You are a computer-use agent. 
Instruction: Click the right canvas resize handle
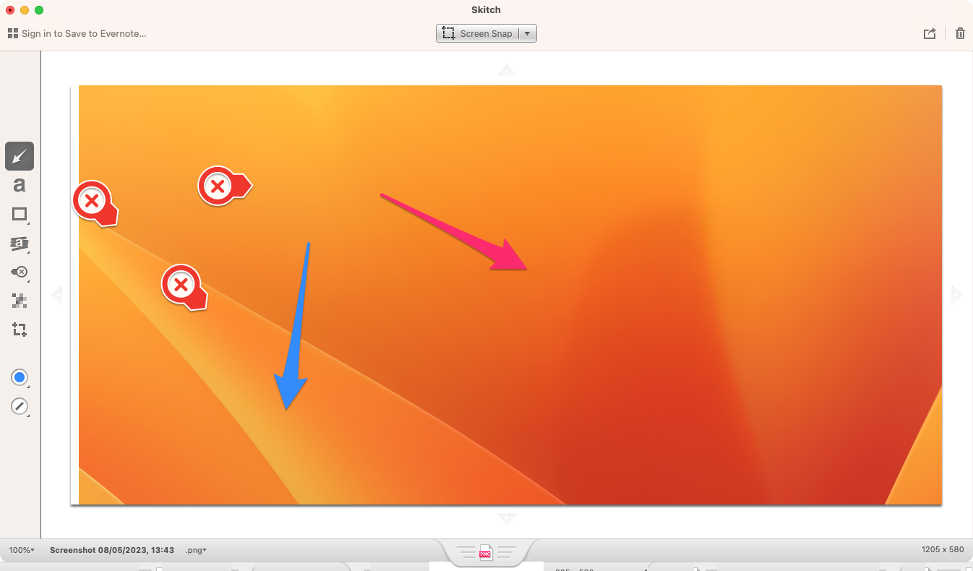(x=957, y=294)
